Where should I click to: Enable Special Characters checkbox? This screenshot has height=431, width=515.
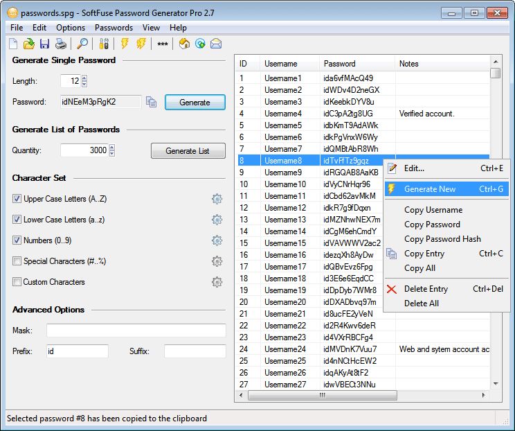coord(17,261)
